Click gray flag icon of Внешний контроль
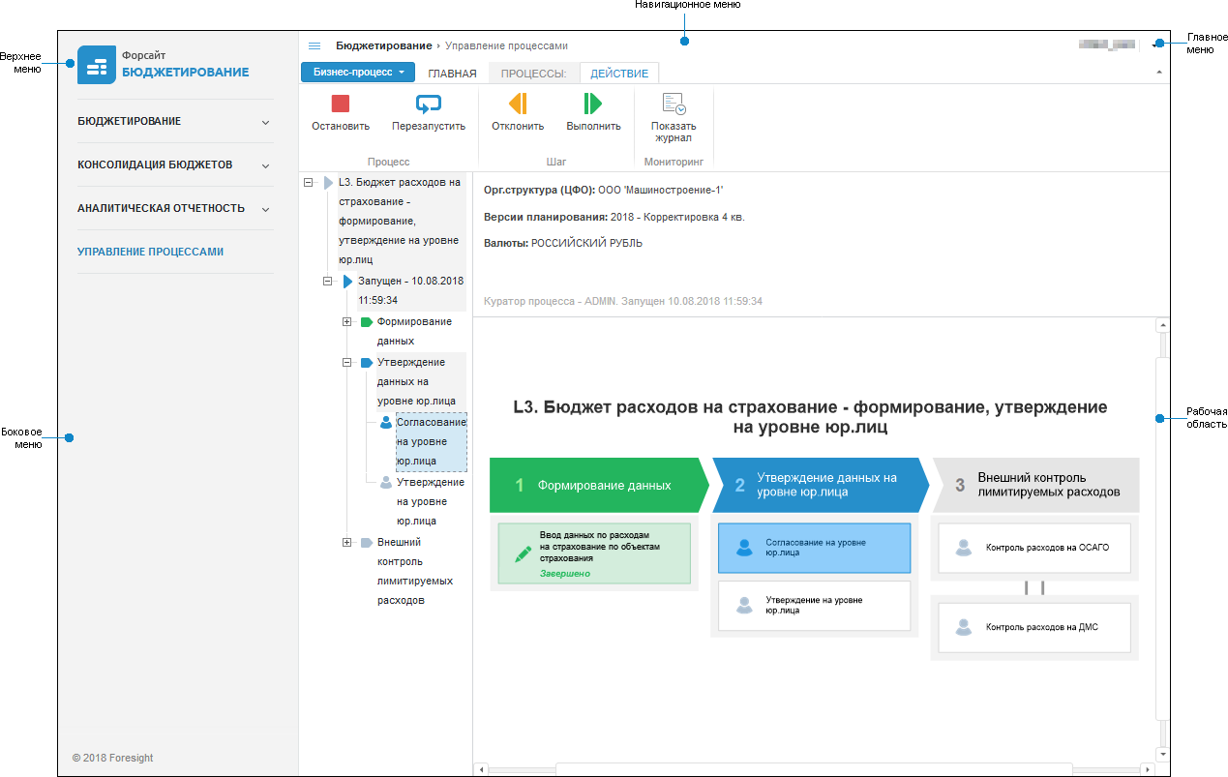The height and width of the screenshot is (777, 1228). pos(366,542)
